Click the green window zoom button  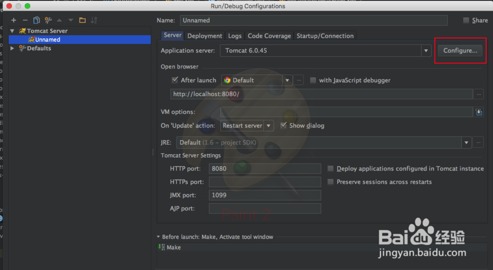coord(28,6)
